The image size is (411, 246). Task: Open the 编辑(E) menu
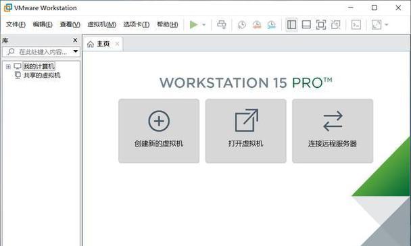click(43, 24)
